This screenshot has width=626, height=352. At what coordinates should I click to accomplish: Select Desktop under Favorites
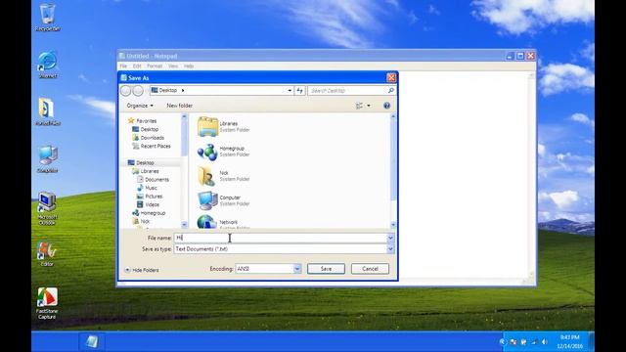click(x=146, y=129)
